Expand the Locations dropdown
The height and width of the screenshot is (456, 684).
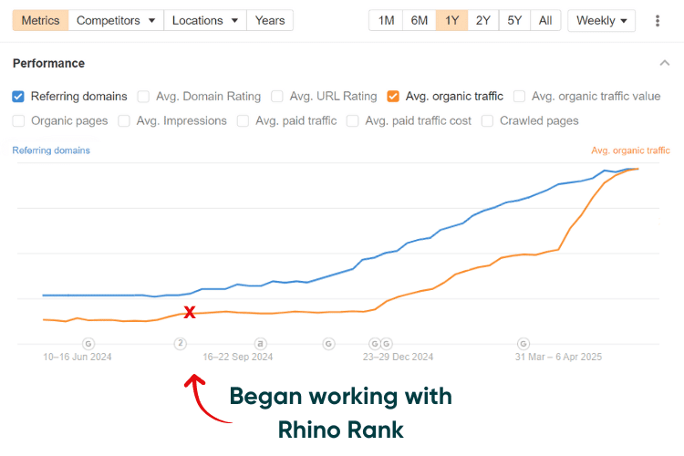click(205, 20)
